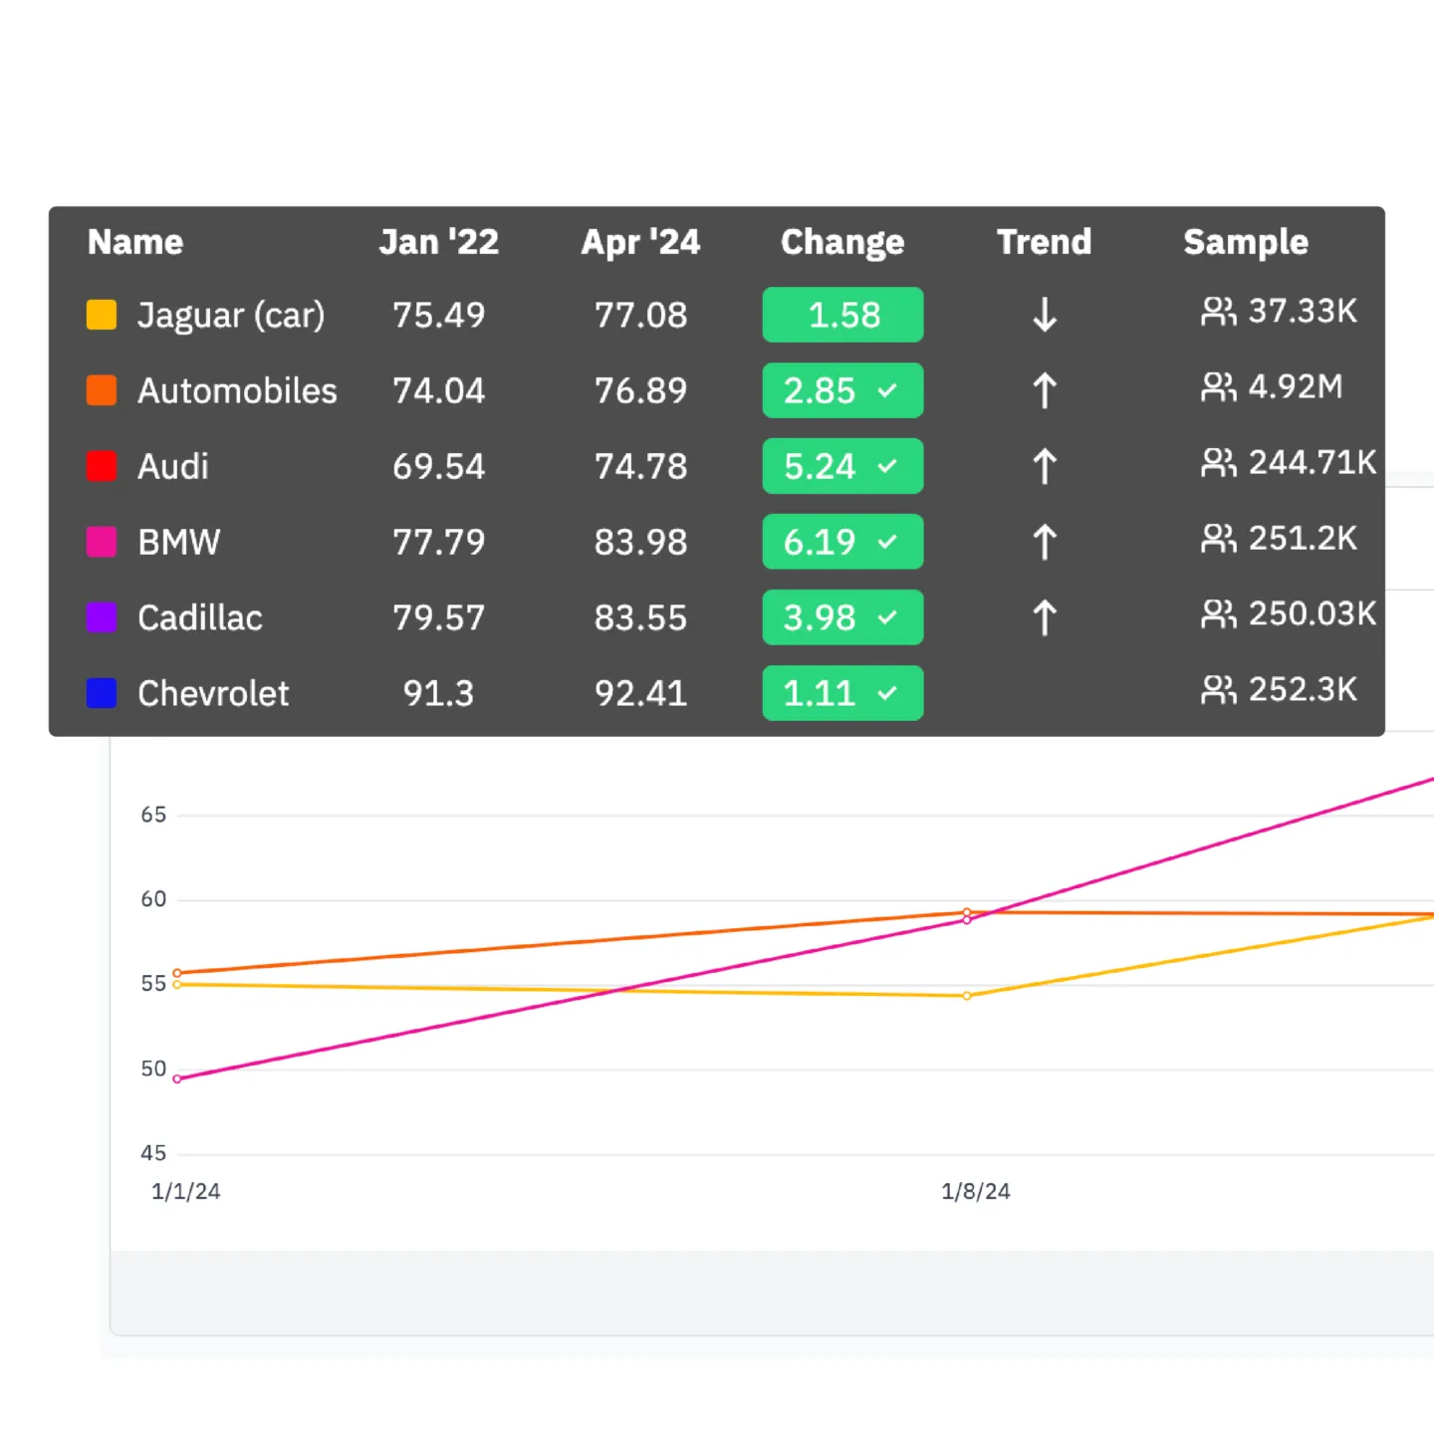Click the people icon beside 250.03K sample
The width and height of the screenshot is (1434, 1434).
[1218, 614]
